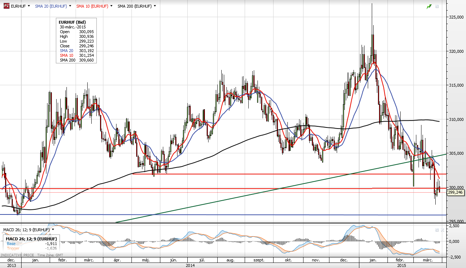The height and width of the screenshot is (268, 466).
Task: Click the 320,000 price axis label
Action: point(457,51)
